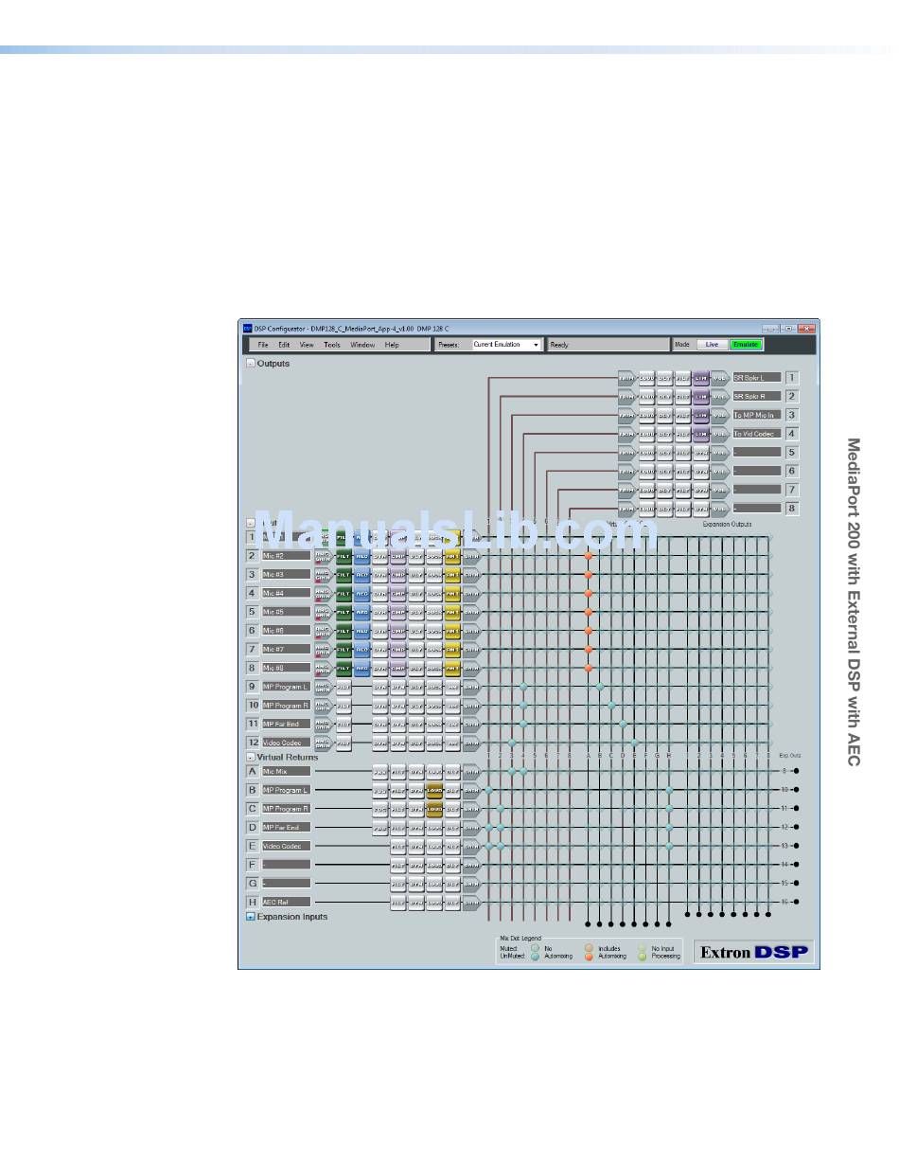Switch mode to Emulate
The width and height of the screenshot is (899, 1164).
(746, 345)
